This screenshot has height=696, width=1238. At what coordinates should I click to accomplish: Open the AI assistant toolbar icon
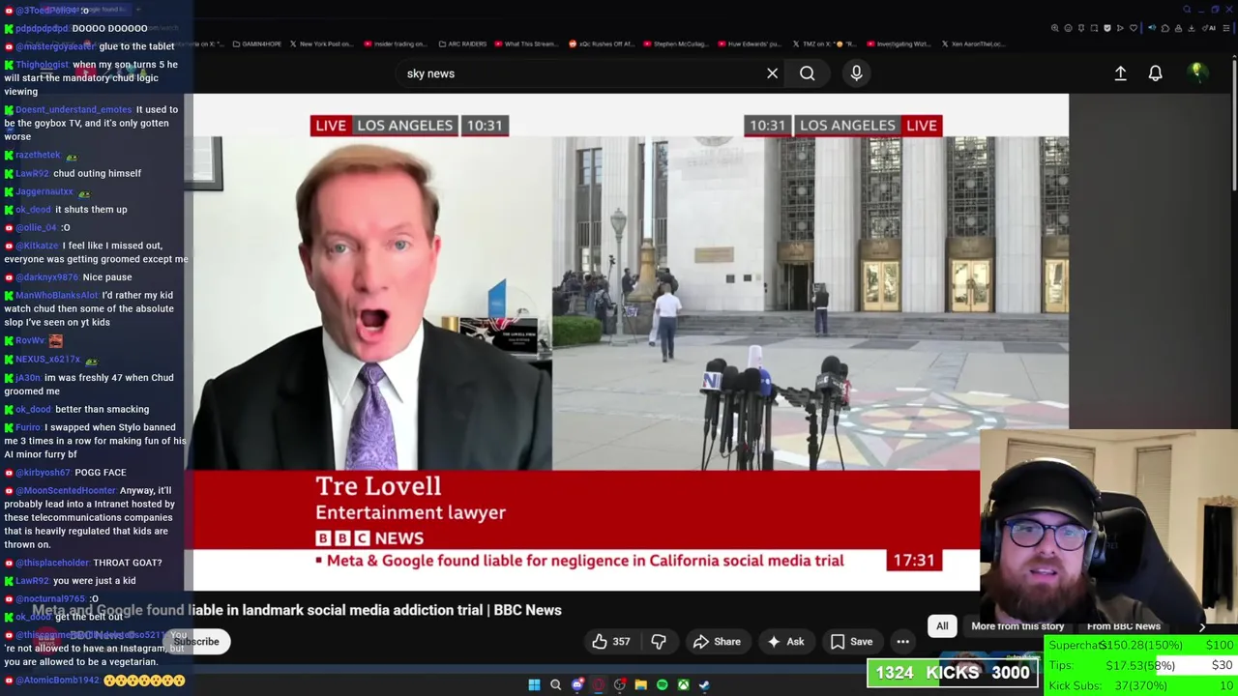(1209, 28)
